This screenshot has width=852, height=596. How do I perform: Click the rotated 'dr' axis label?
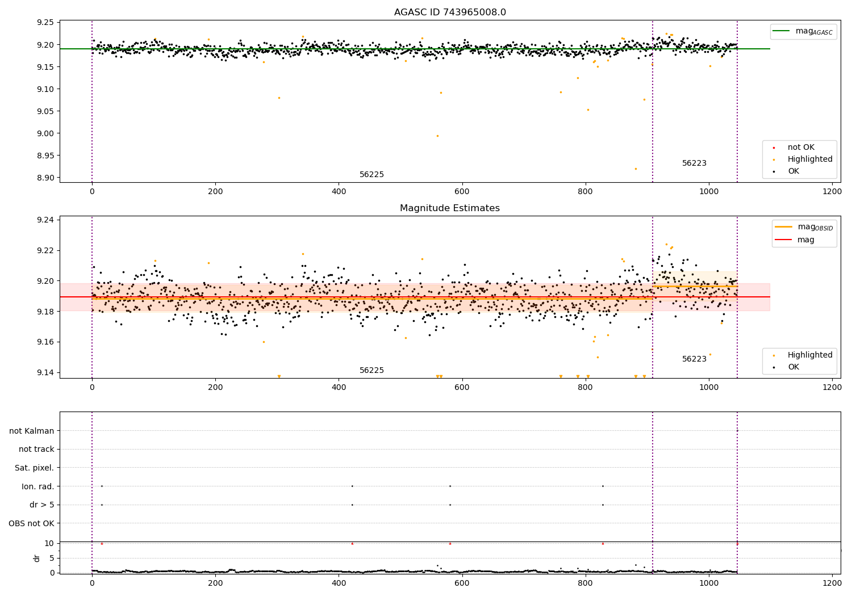tap(37, 558)
